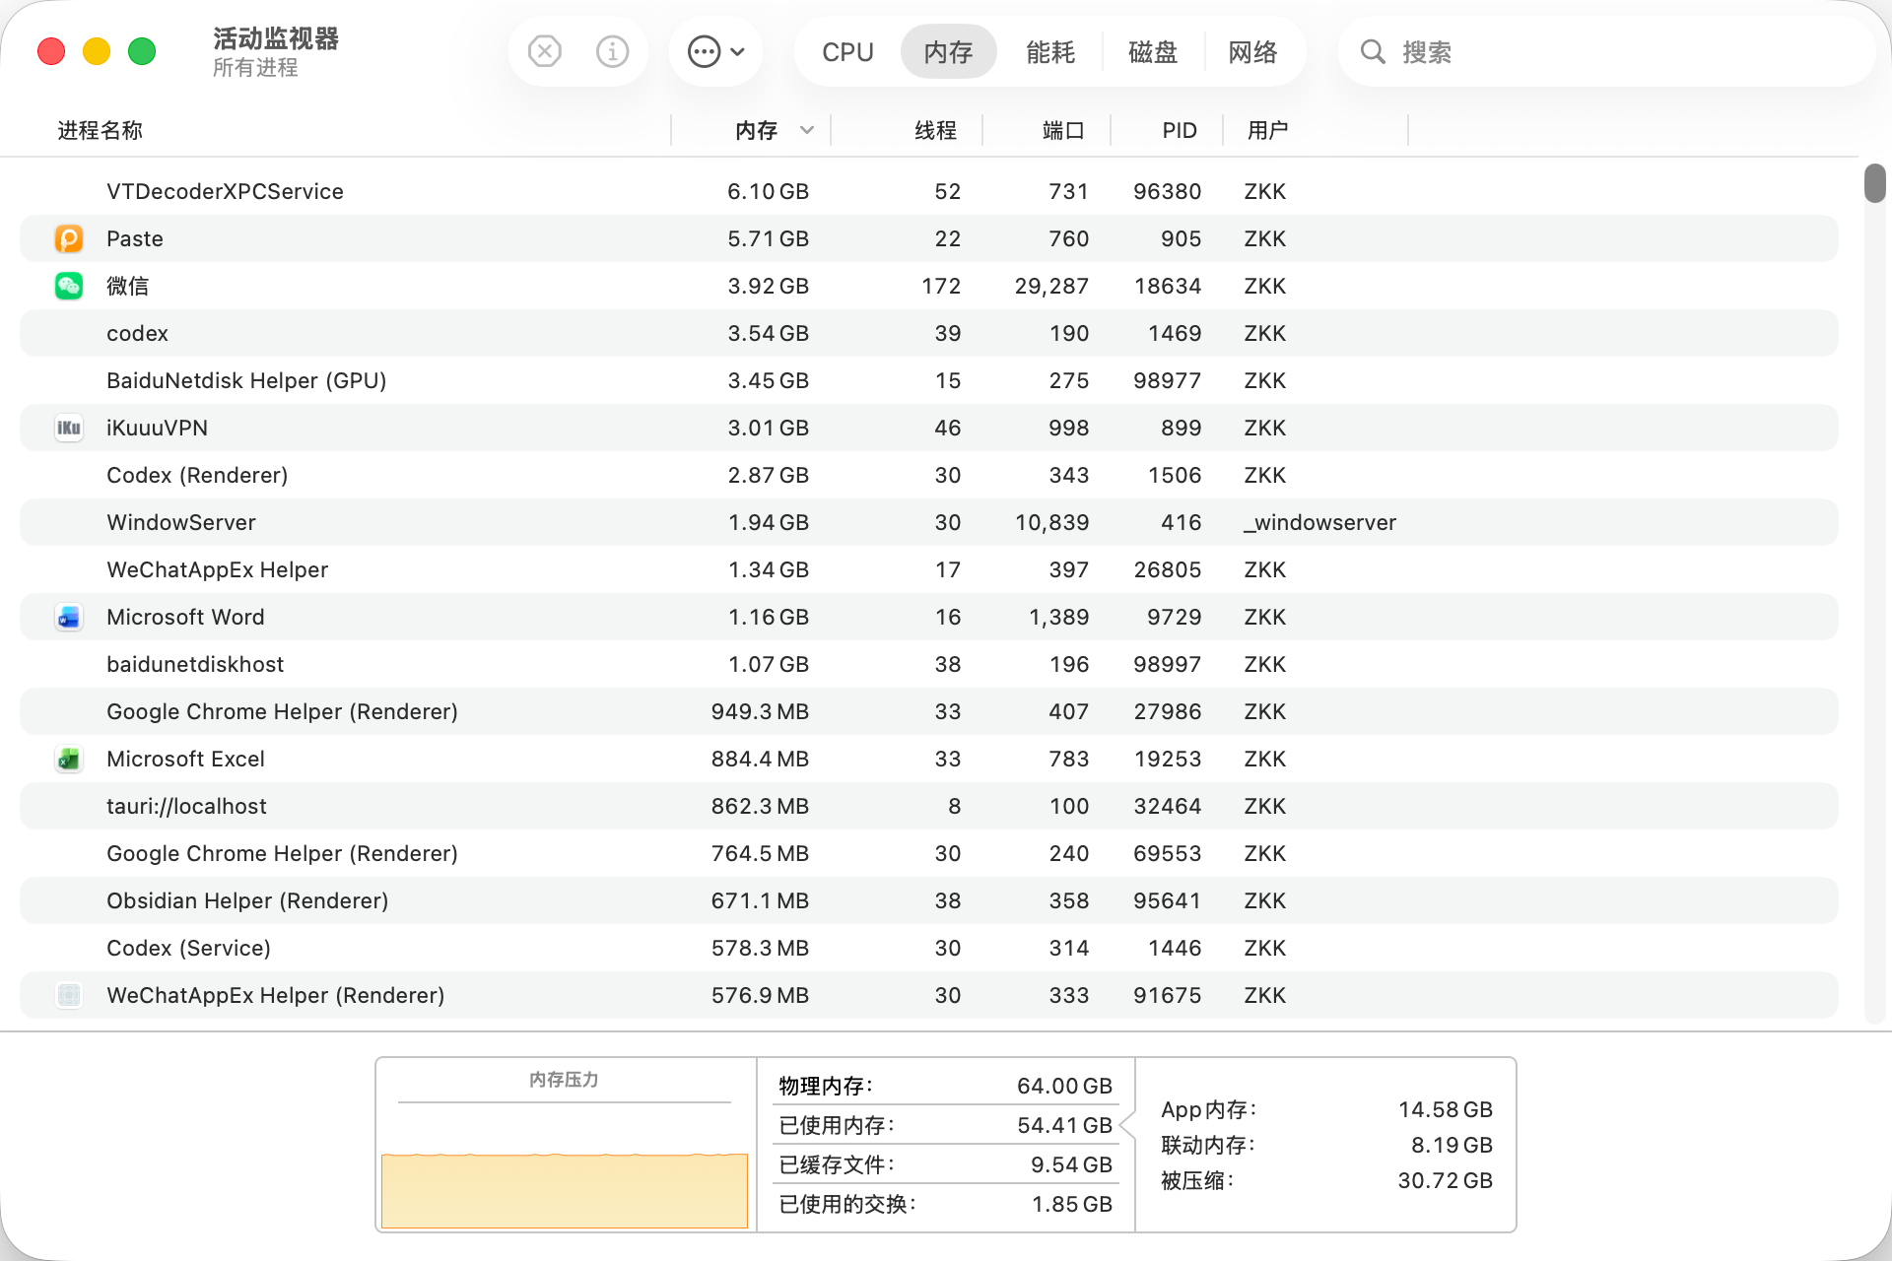Click the 已缓存文件 9.54 GB entry

[x=946, y=1164]
